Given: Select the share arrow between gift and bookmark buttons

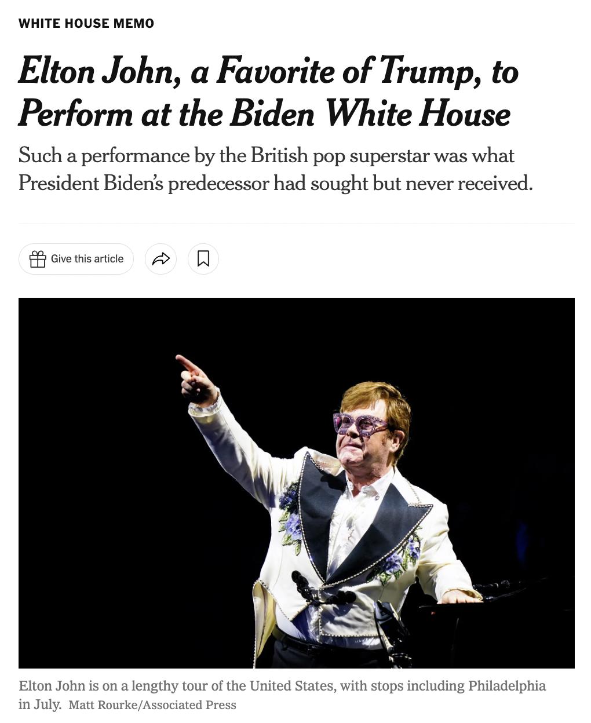Looking at the screenshot, I should tap(160, 259).
